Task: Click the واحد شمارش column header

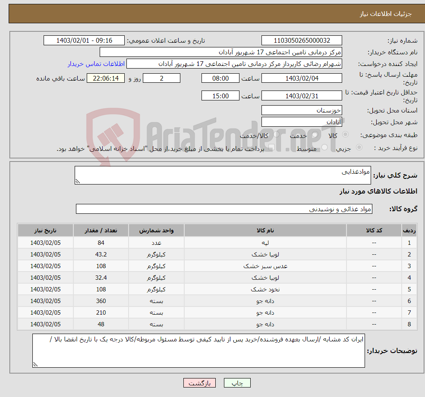Action: coord(156,230)
